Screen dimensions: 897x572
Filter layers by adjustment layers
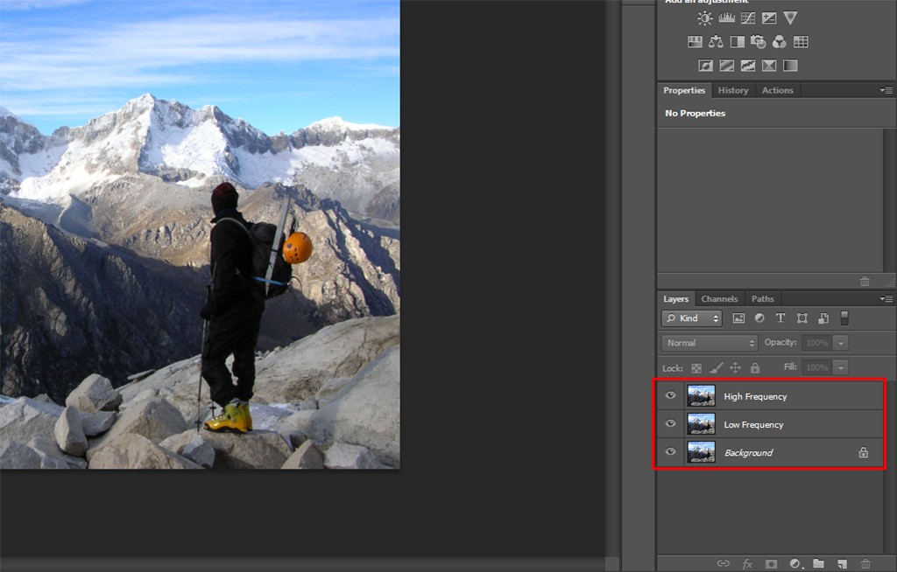[x=759, y=318]
